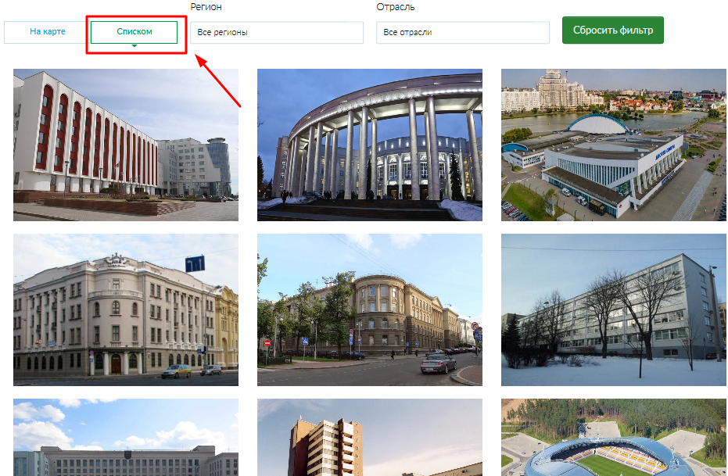Open the "Все регионы" region dropdown
This screenshot has height=476, width=728.
(277, 33)
